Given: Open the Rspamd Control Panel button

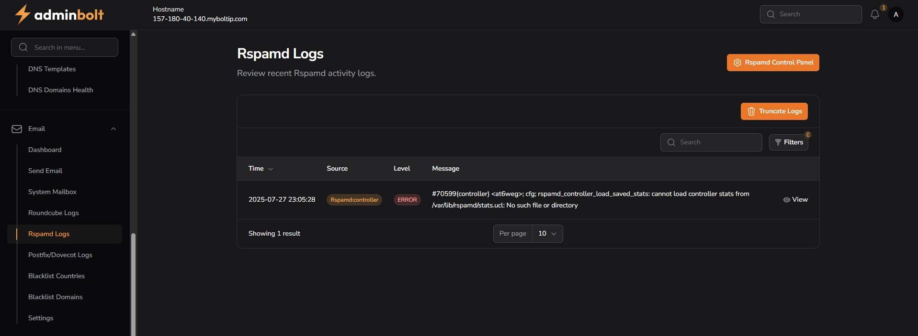Looking at the screenshot, I should [x=773, y=63].
